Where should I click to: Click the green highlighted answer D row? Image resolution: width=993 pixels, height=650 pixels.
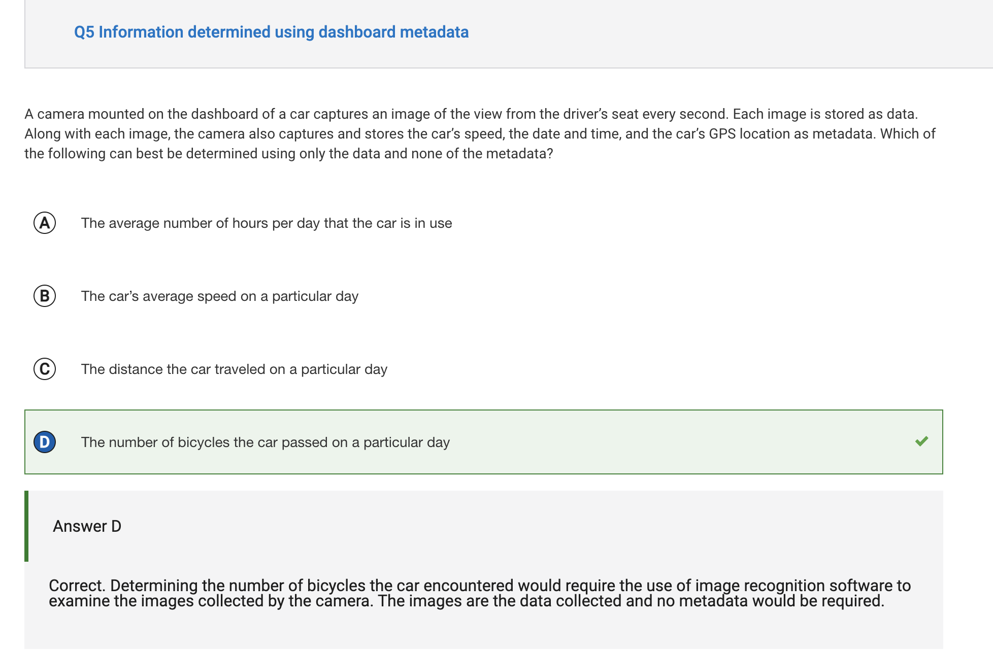pos(484,442)
